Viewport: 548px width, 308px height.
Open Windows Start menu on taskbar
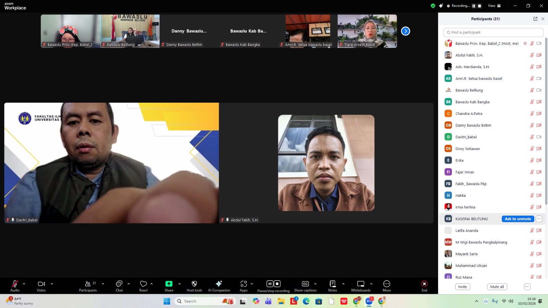[167, 301]
